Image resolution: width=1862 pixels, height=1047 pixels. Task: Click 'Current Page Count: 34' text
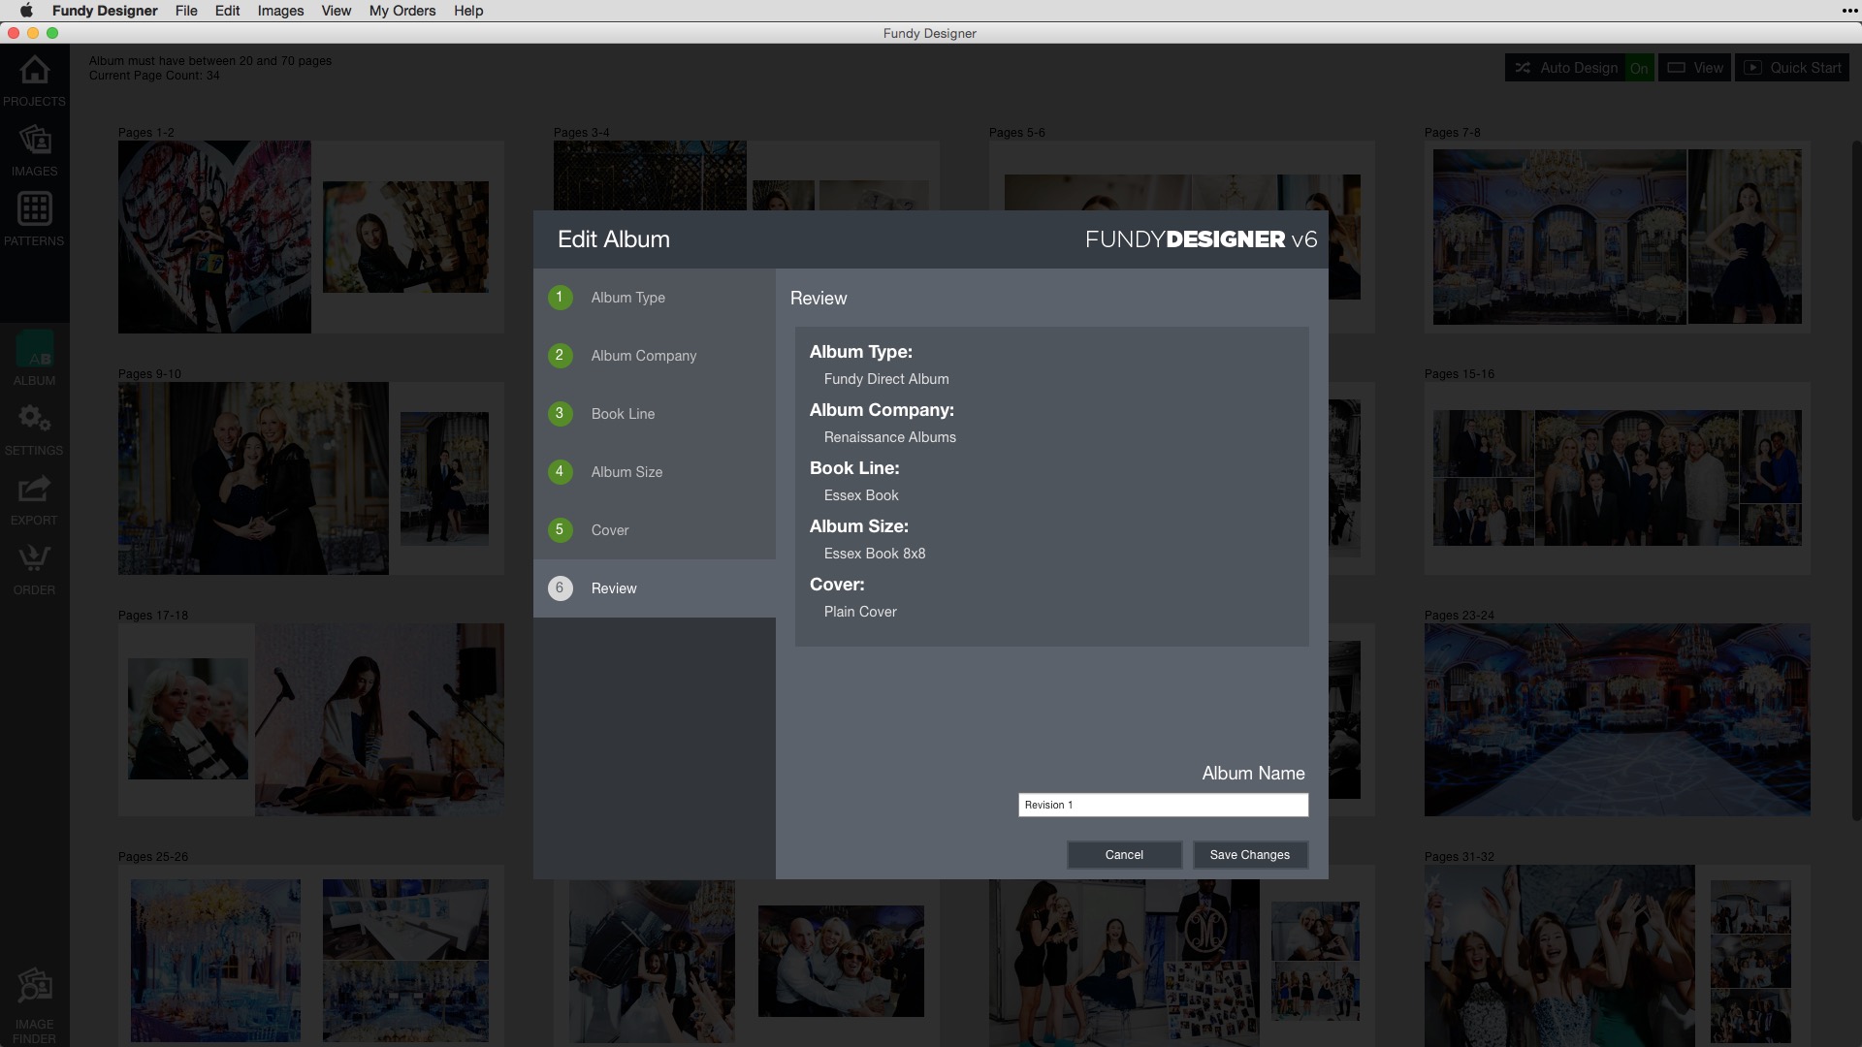(154, 76)
